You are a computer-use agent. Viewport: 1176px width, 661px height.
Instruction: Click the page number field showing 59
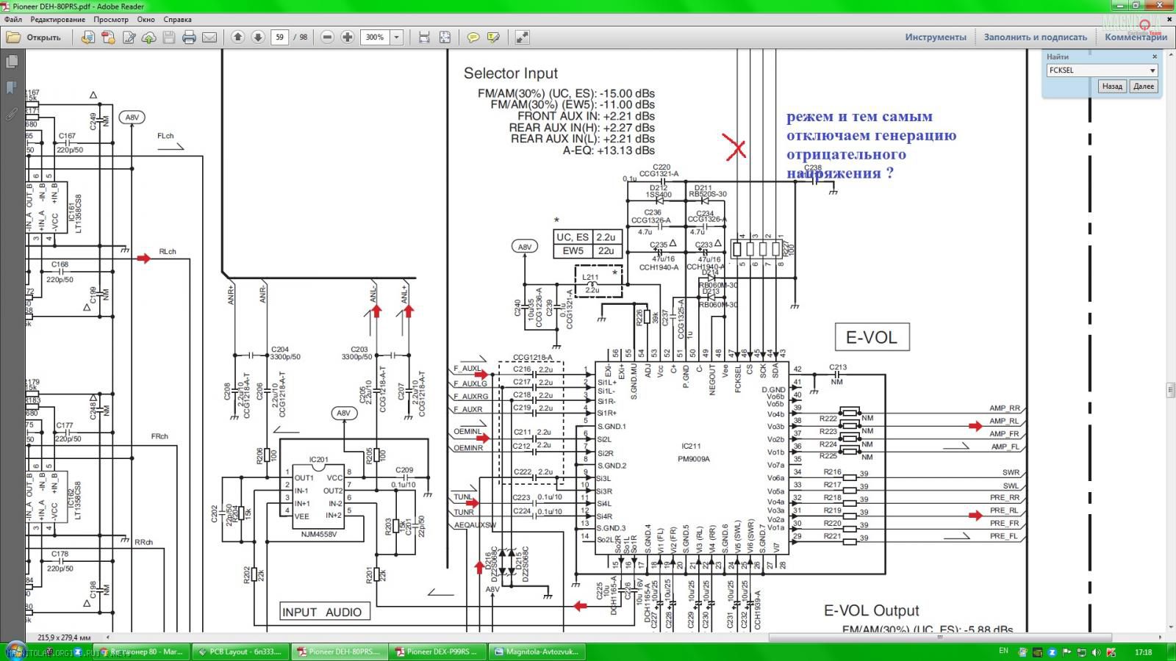pos(279,37)
